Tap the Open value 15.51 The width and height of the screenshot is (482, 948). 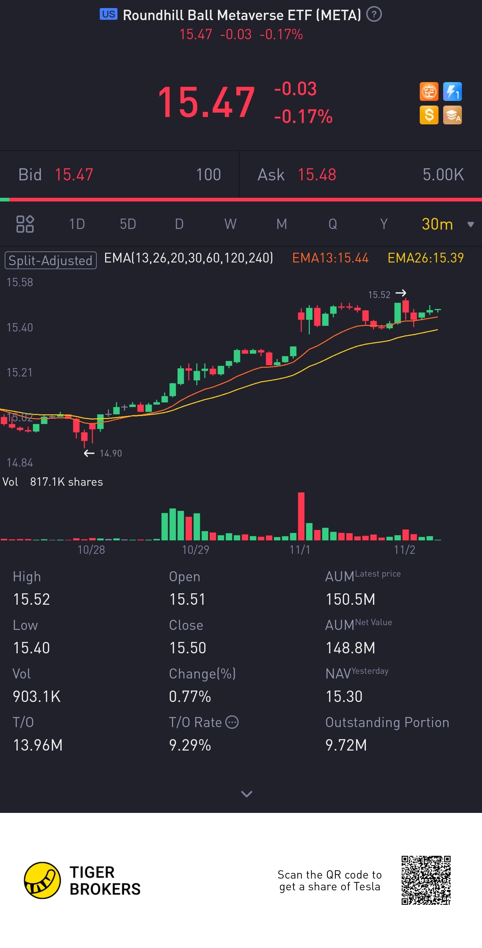point(187,599)
